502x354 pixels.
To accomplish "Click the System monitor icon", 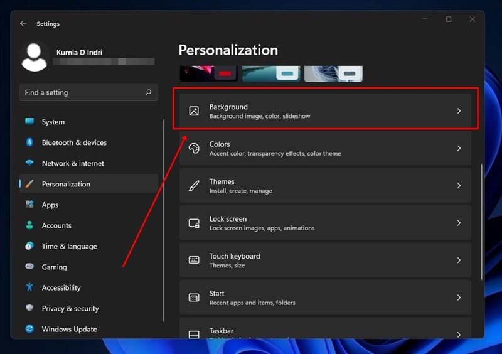I will click(29, 121).
